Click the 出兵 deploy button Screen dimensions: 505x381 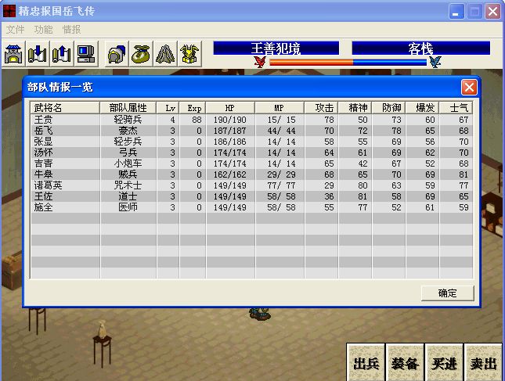tap(366, 363)
